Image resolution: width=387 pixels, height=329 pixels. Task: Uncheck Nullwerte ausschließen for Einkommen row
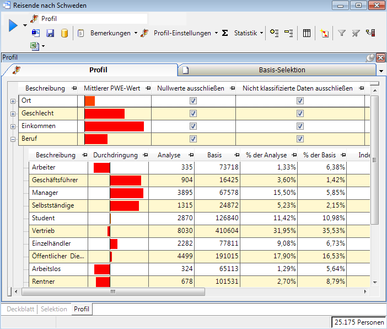click(x=193, y=126)
